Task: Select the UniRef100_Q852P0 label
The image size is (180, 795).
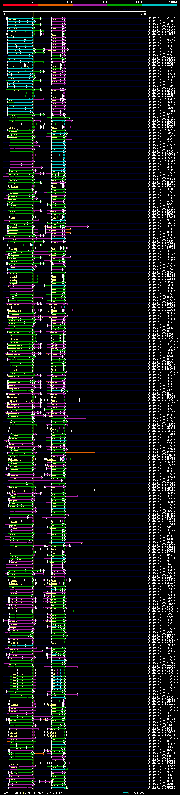Action: click(161, 220)
